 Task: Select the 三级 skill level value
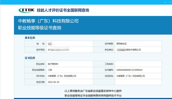(50, 70)
